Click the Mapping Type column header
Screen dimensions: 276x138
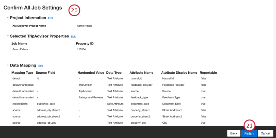coord(22,73)
